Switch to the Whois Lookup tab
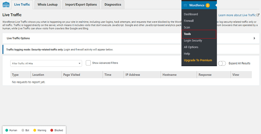The width and height of the screenshot is (261, 134). pos(48,5)
